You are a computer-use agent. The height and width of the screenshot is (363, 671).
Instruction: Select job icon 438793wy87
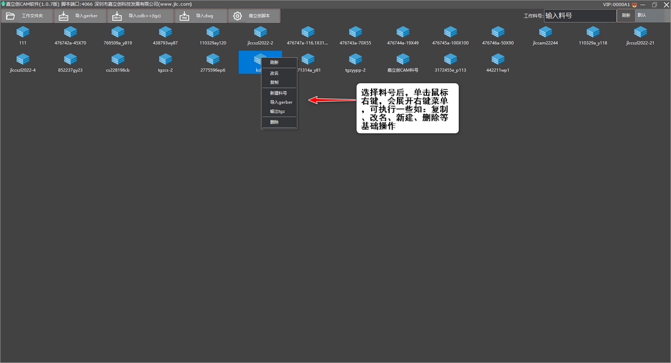coord(165,36)
